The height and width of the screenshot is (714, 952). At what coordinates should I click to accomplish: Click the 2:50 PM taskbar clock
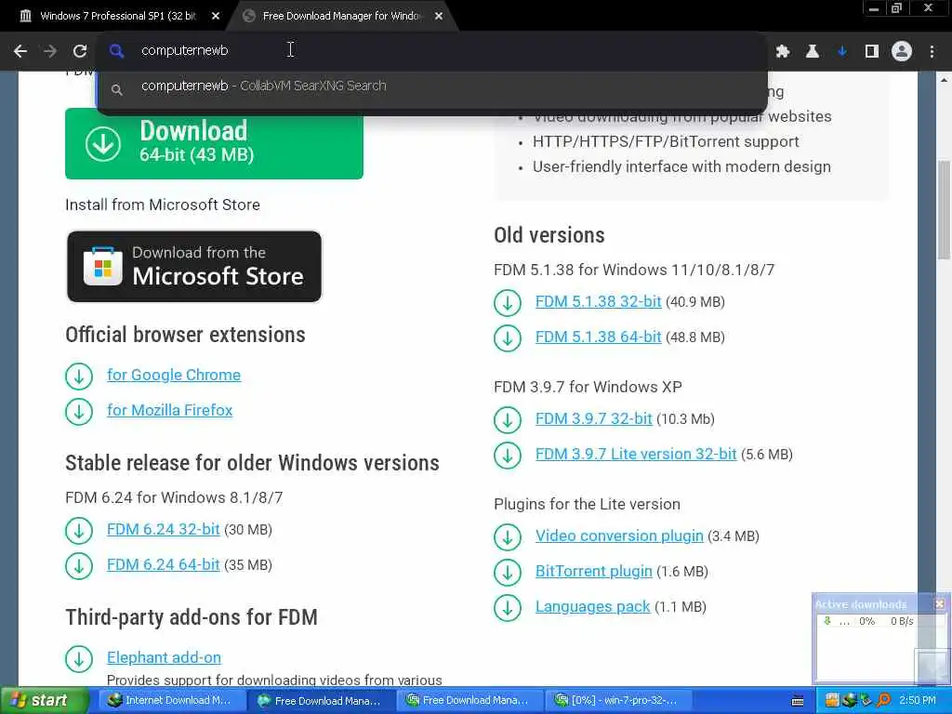click(x=918, y=701)
